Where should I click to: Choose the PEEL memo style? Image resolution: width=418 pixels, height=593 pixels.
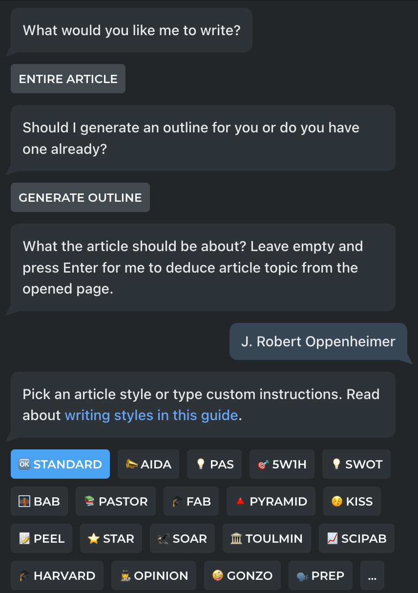coord(42,538)
